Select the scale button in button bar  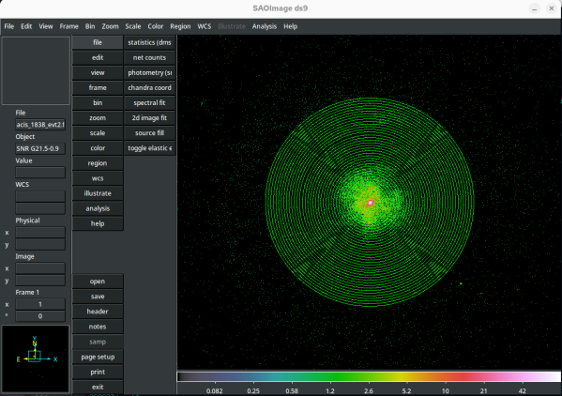(x=98, y=133)
